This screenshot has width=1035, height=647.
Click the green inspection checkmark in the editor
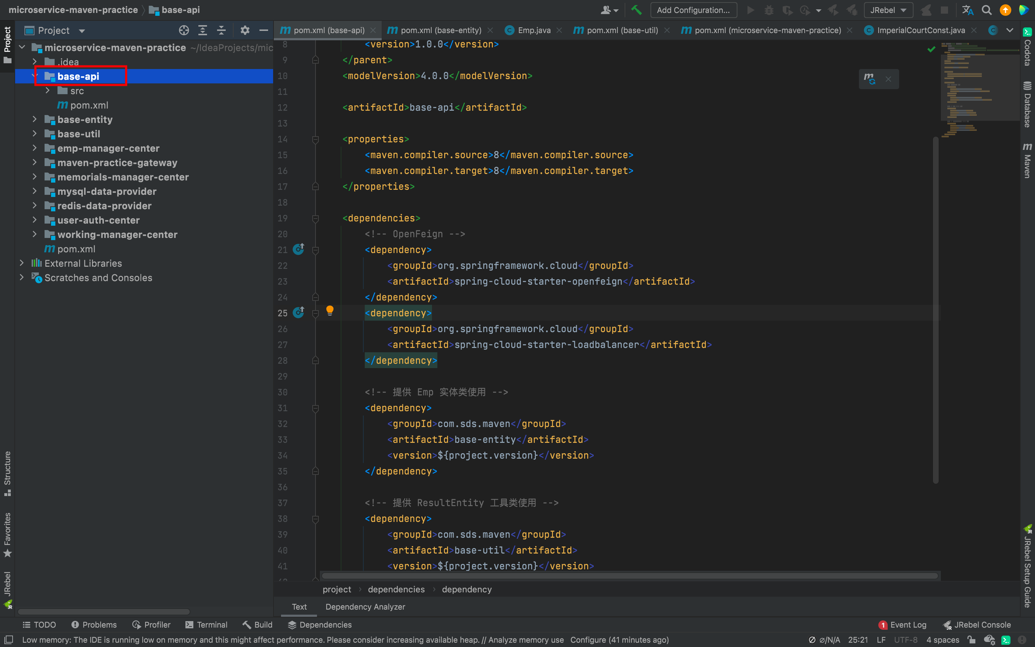(x=931, y=49)
